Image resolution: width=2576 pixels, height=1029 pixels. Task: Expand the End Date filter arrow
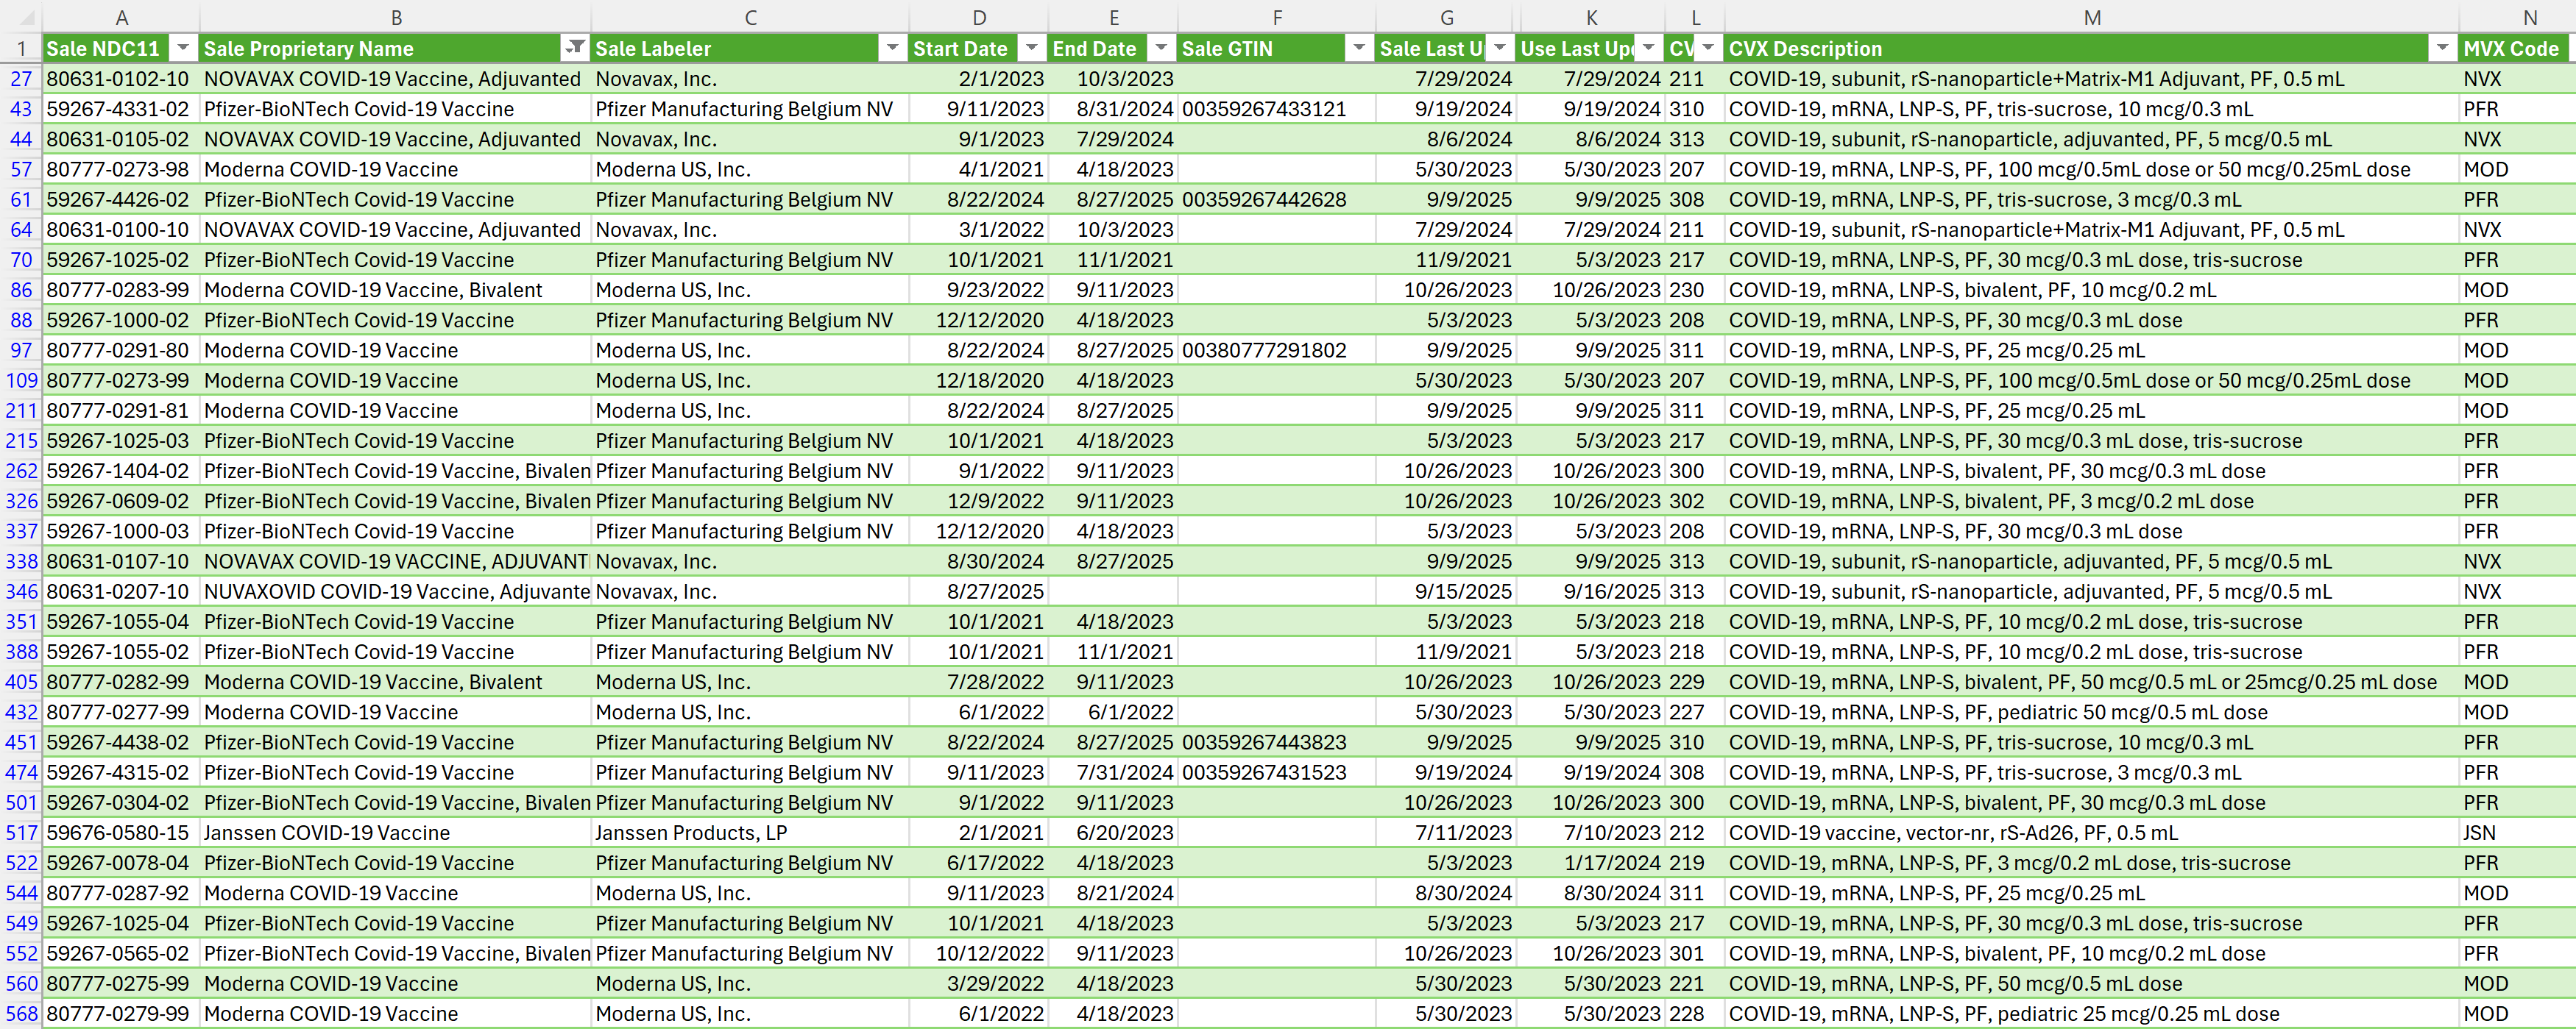[1160, 48]
